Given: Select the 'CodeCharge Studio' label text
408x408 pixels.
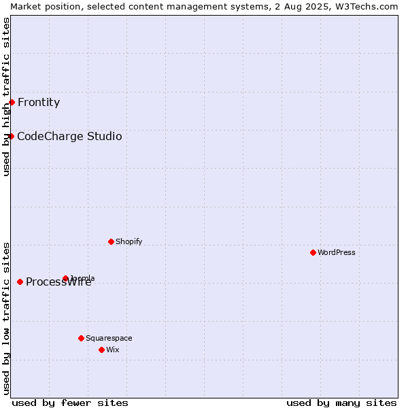Looking at the screenshot, I should [69, 137].
